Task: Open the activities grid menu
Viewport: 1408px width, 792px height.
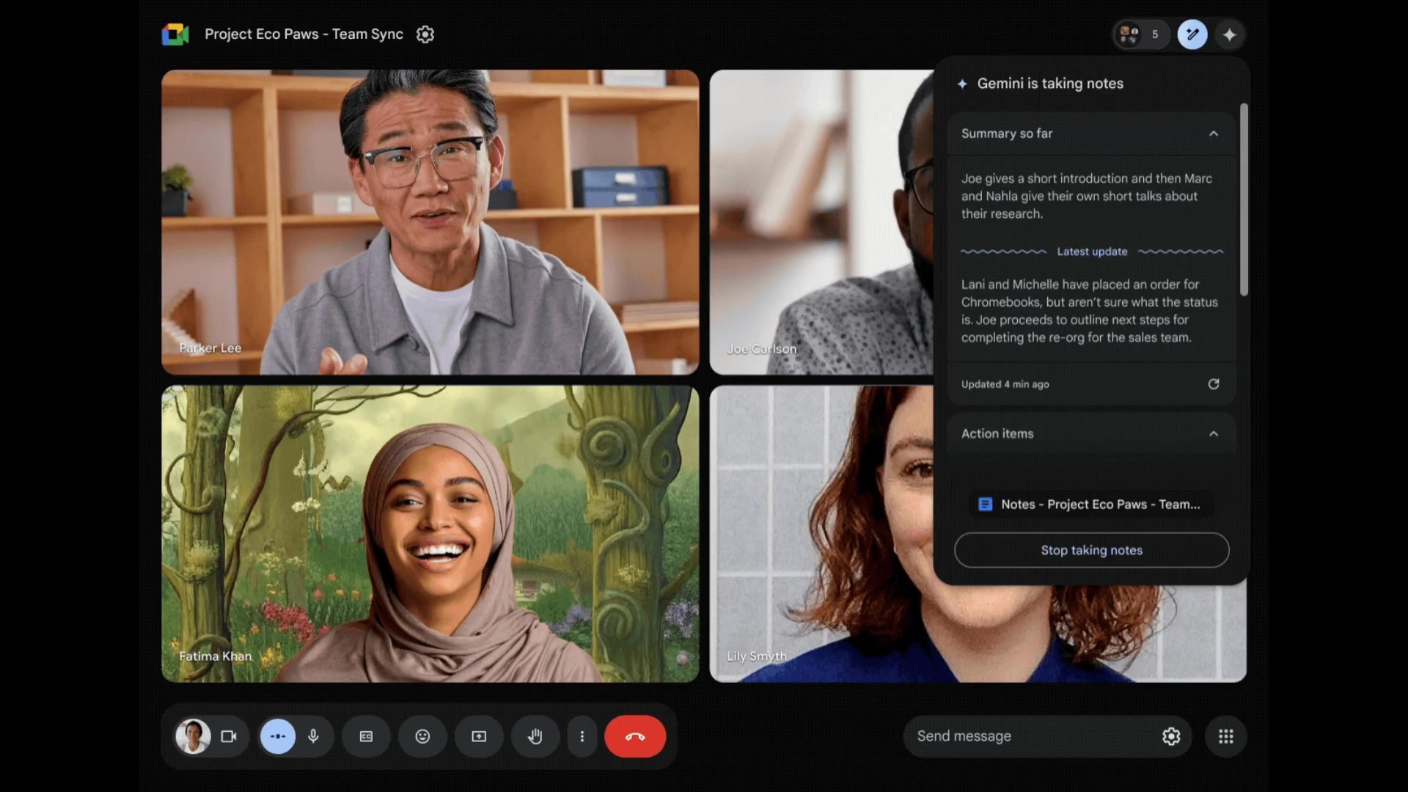Action: [1225, 736]
